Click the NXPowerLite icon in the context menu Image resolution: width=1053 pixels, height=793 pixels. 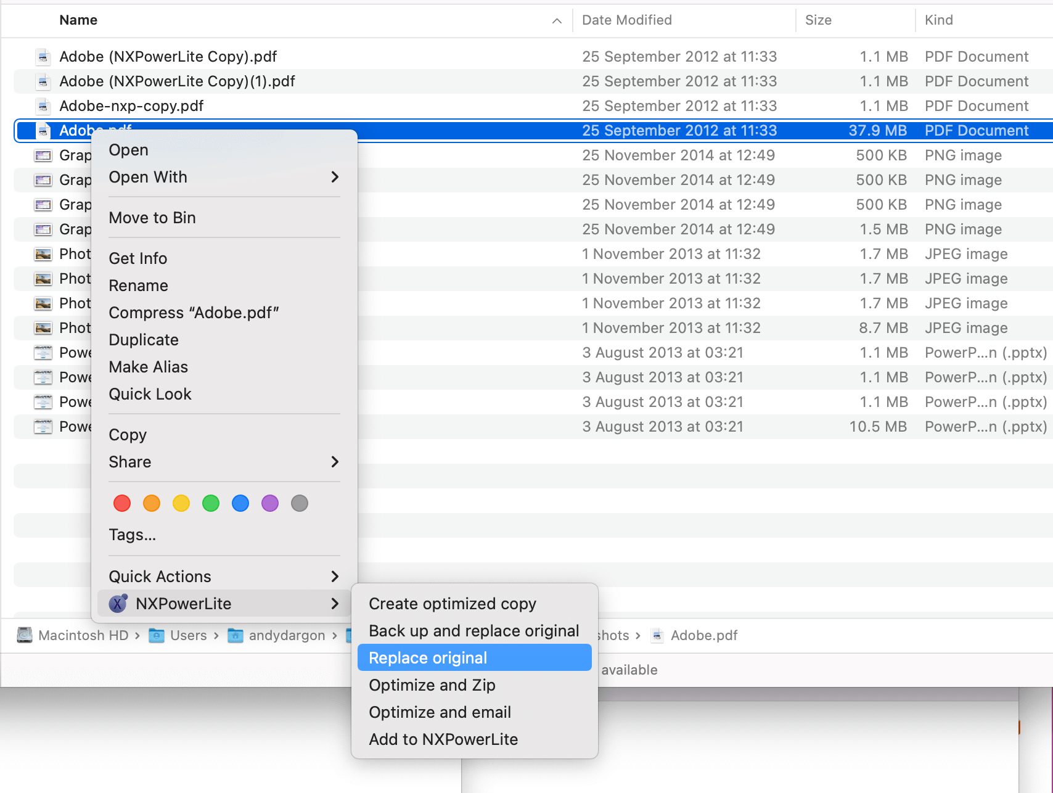(117, 603)
